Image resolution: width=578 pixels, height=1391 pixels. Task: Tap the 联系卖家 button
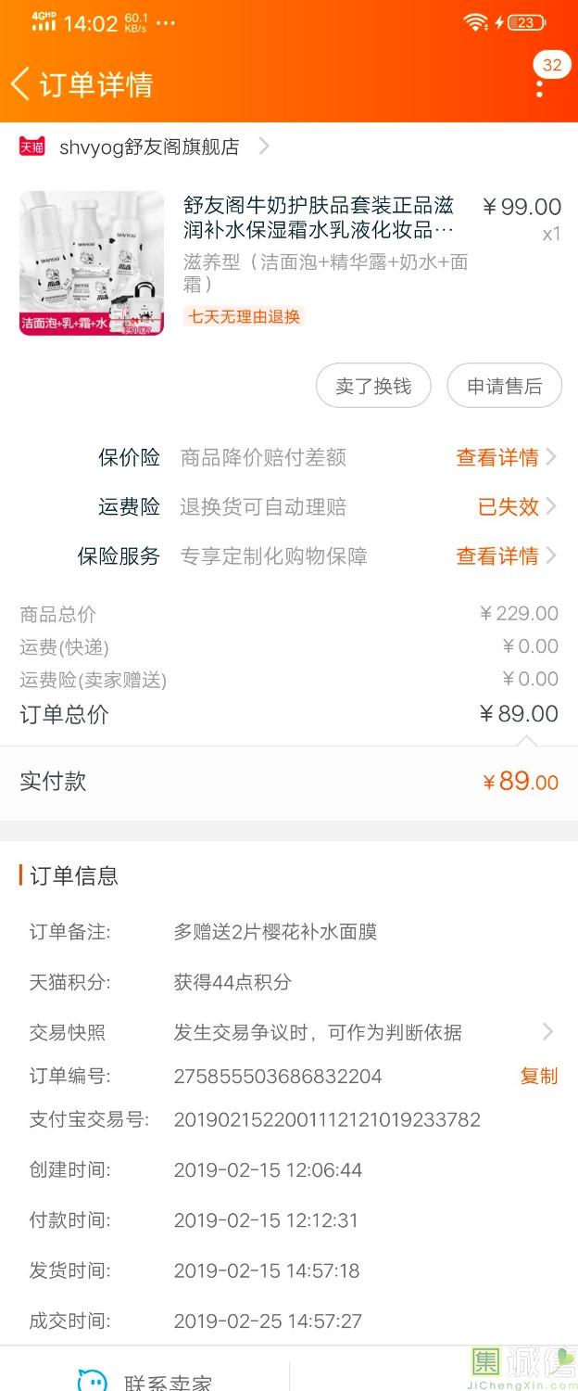point(167,1382)
